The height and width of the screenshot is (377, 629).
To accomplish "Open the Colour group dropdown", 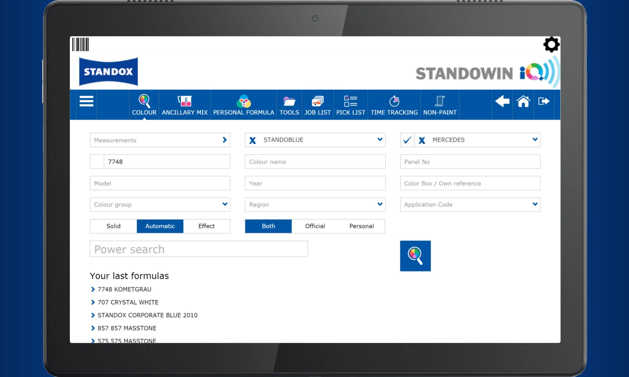I will point(160,205).
